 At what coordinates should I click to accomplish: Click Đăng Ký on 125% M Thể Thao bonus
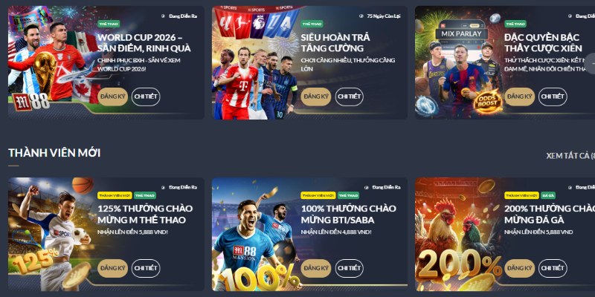coord(113,268)
